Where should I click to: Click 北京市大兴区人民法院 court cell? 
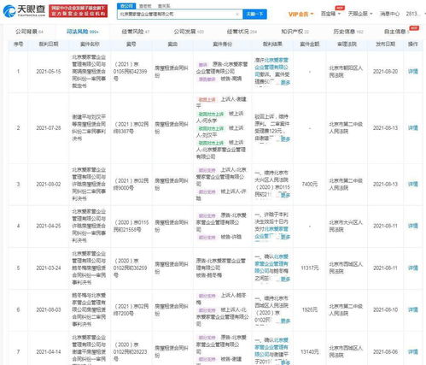click(346, 226)
